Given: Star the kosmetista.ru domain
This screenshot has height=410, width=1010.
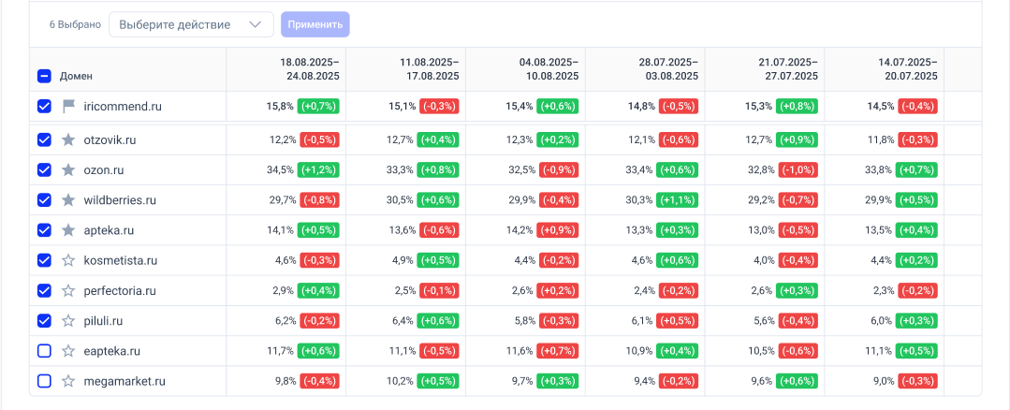Looking at the screenshot, I should click(68, 260).
